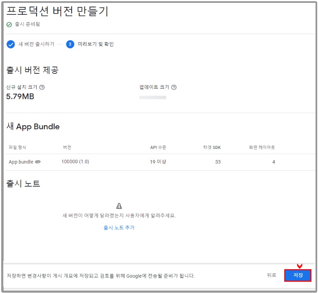Click help icon next to 업데이트 크기
The height and width of the screenshot is (293, 318).
point(174,87)
